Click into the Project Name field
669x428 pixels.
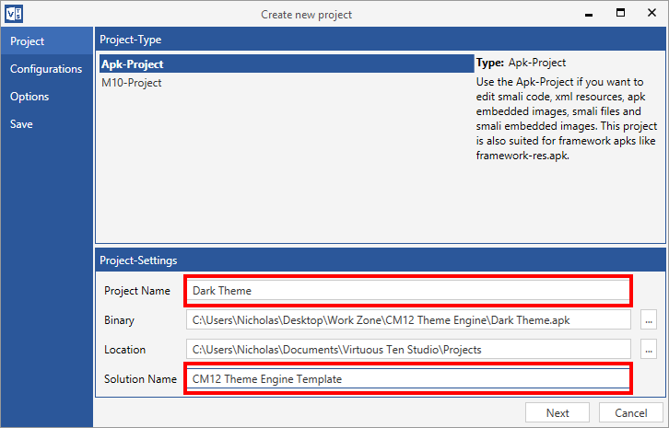click(x=408, y=291)
